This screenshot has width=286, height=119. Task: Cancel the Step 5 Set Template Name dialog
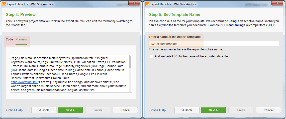click(x=268, y=110)
